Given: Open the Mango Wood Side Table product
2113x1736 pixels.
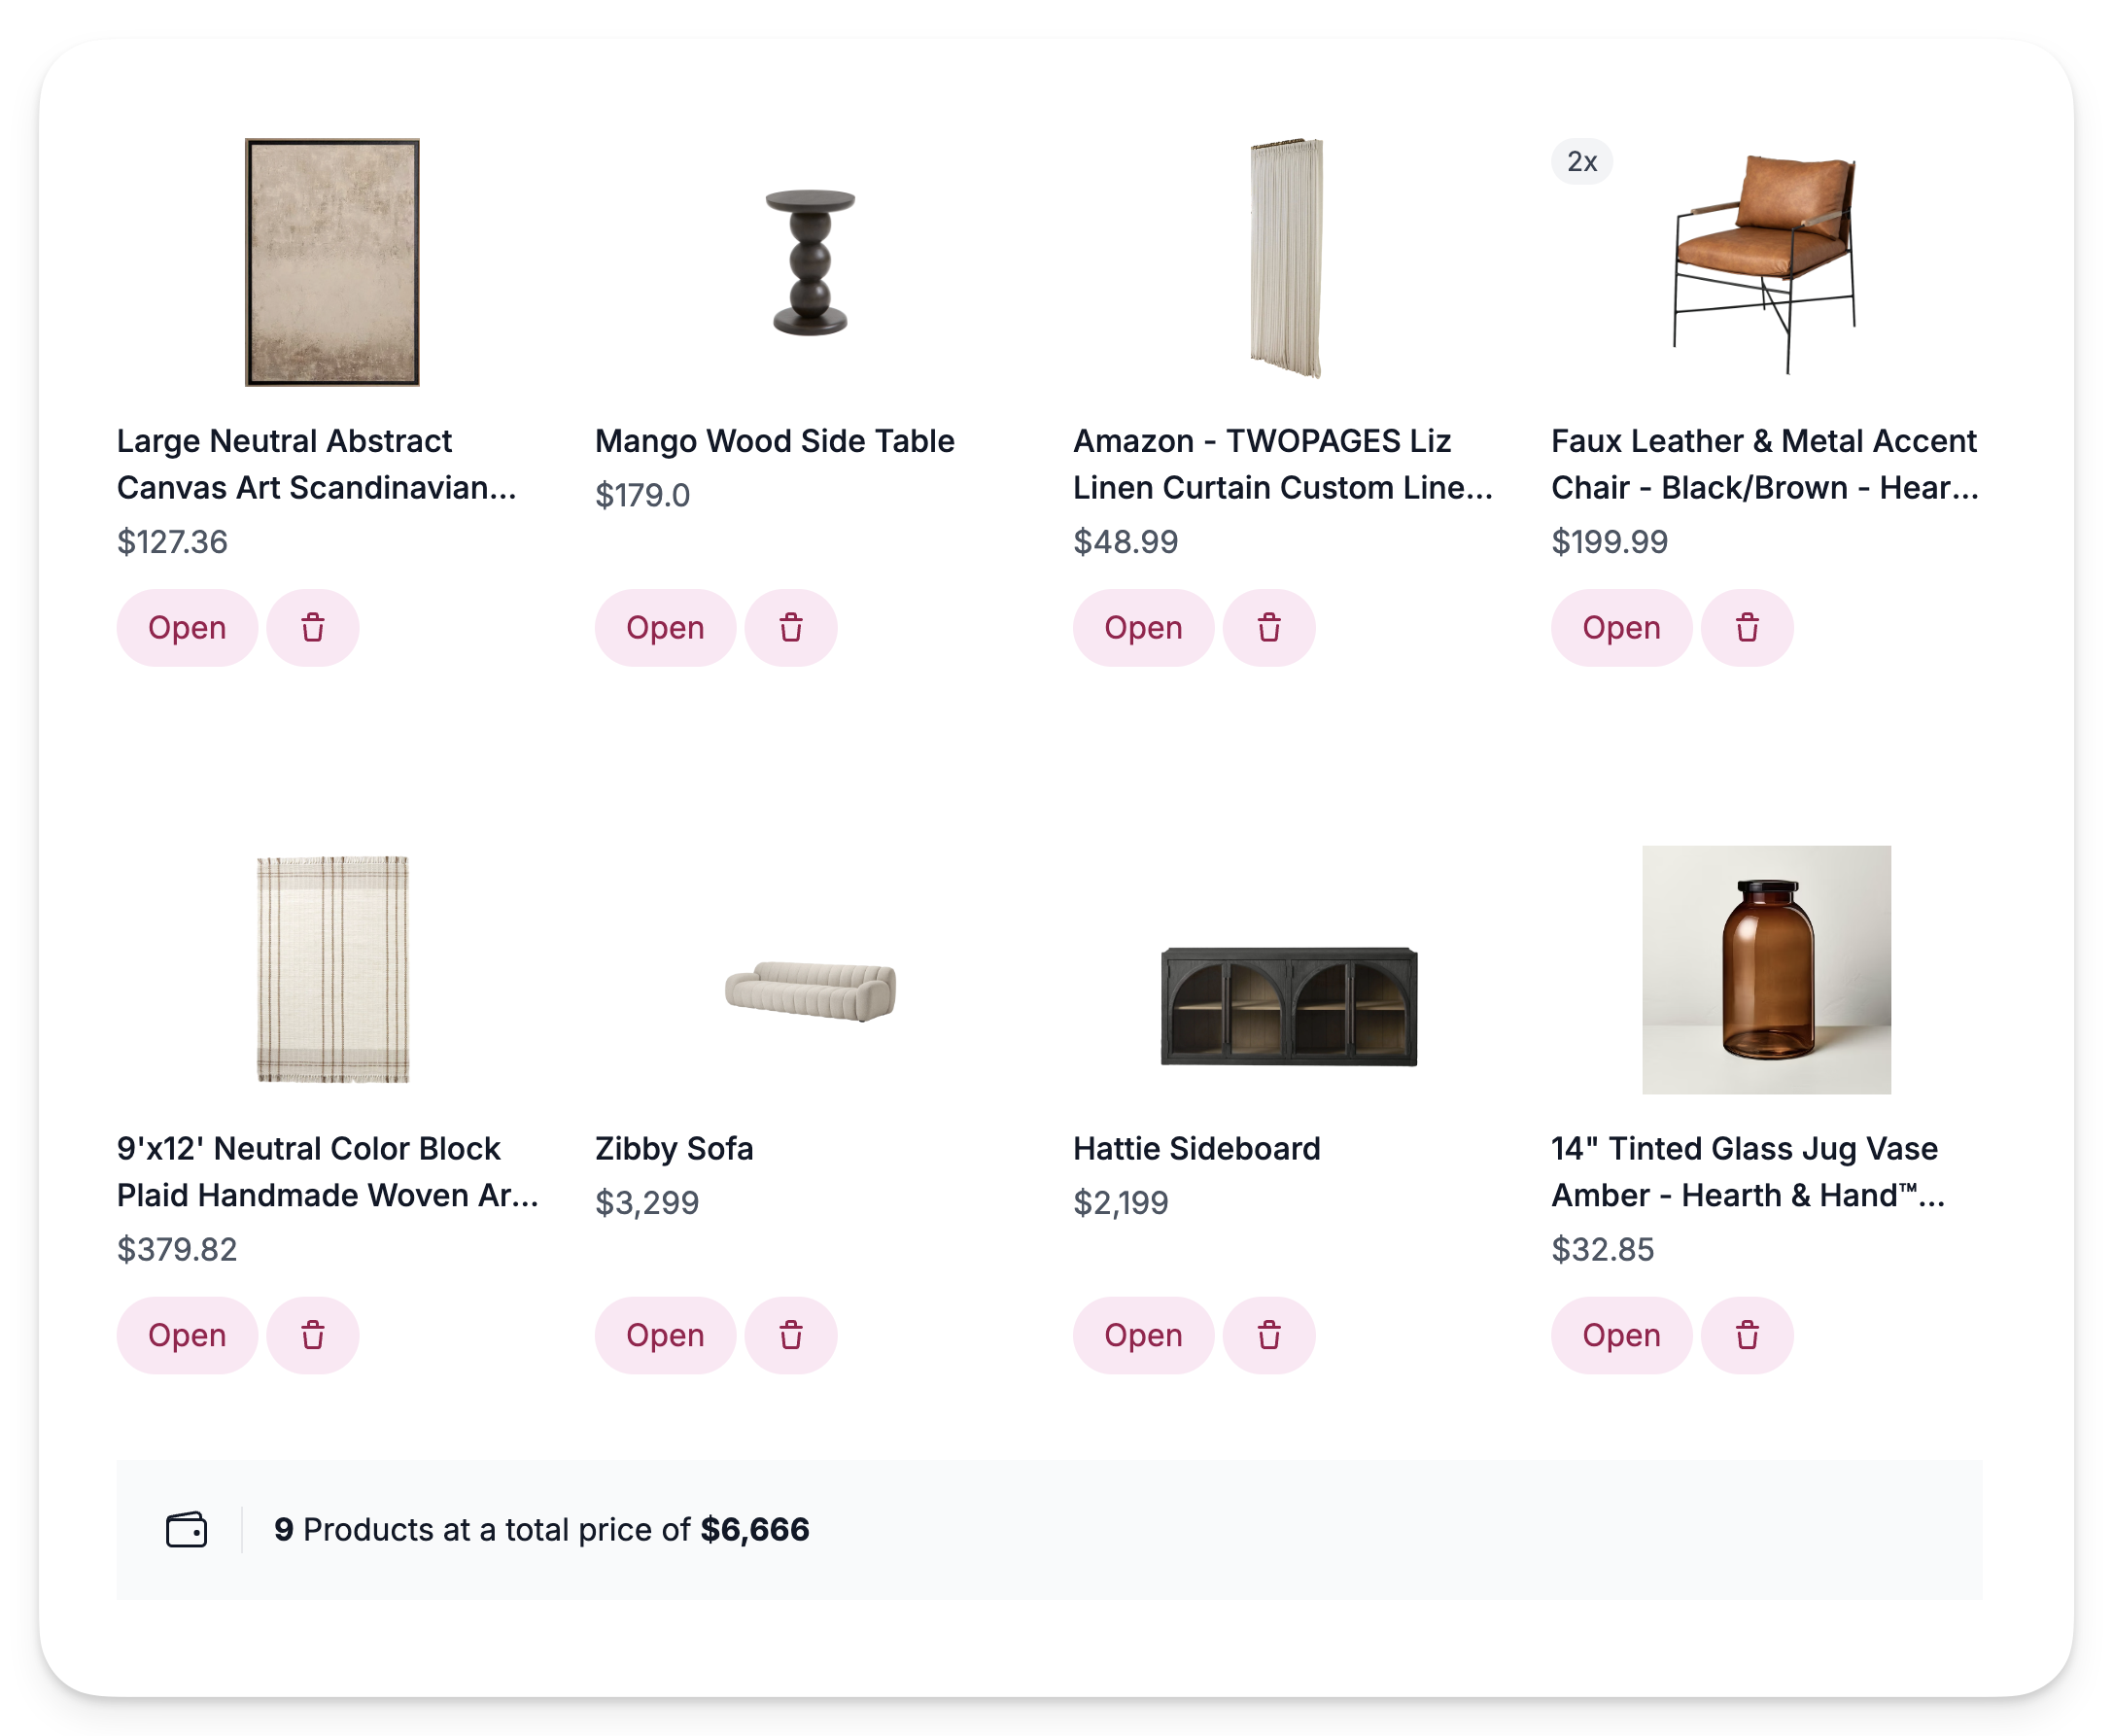Looking at the screenshot, I should pos(664,628).
